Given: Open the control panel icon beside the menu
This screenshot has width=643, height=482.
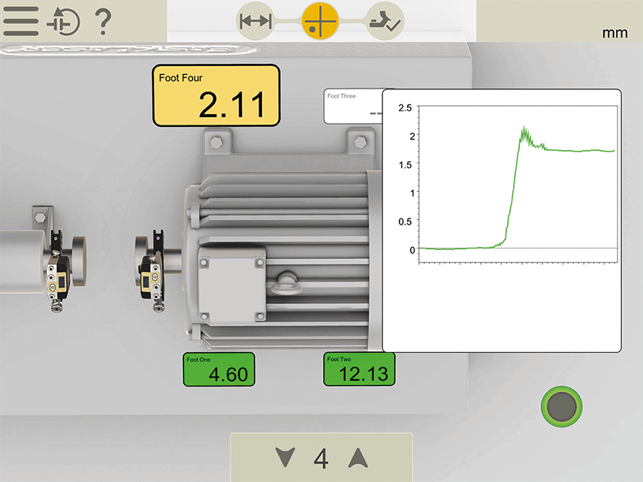Looking at the screenshot, I should click(x=63, y=22).
